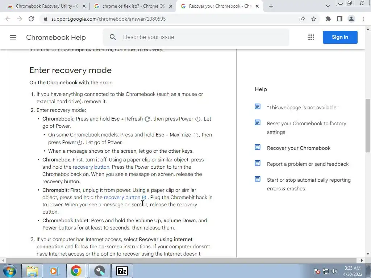Reload the current page
The width and height of the screenshot is (371, 278).
click(31, 19)
